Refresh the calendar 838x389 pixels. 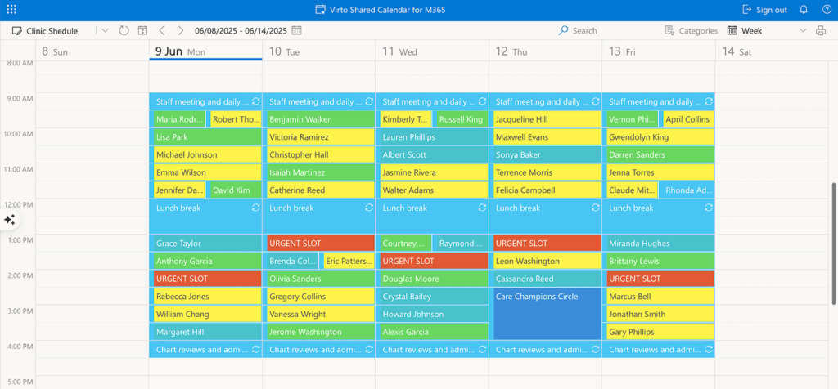coord(124,30)
